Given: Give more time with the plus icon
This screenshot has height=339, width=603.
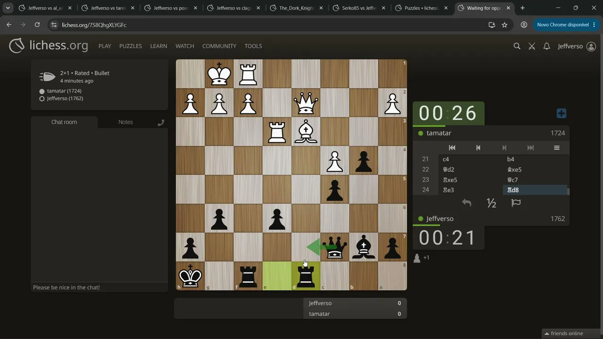Looking at the screenshot, I should [x=561, y=113].
